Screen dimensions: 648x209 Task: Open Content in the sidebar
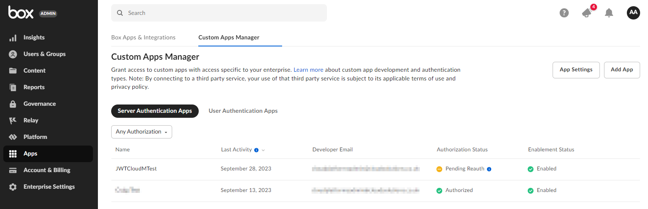tap(34, 70)
